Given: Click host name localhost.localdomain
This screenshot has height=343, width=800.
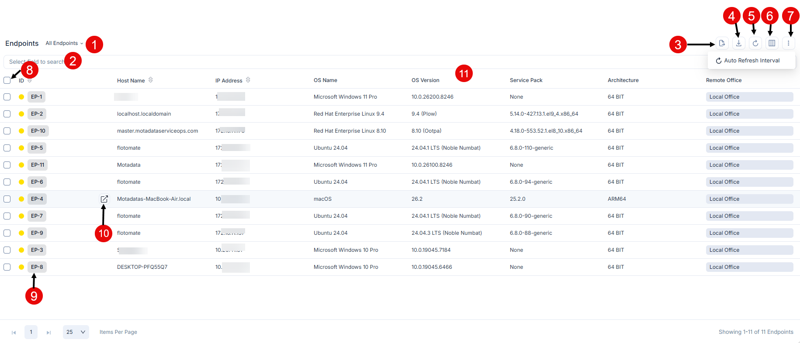Looking at the screenshot, I should click(144, 114).
